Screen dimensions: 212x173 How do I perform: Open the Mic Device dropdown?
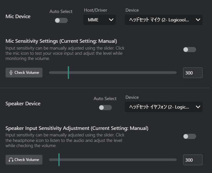pos(164,20)
